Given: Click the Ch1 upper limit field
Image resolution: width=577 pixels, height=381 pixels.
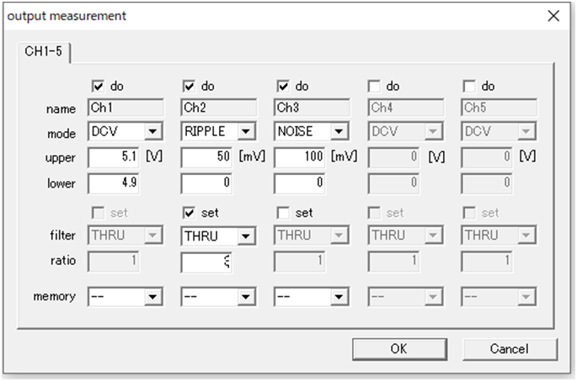Looking at the screenshot, I should [116, 157].
